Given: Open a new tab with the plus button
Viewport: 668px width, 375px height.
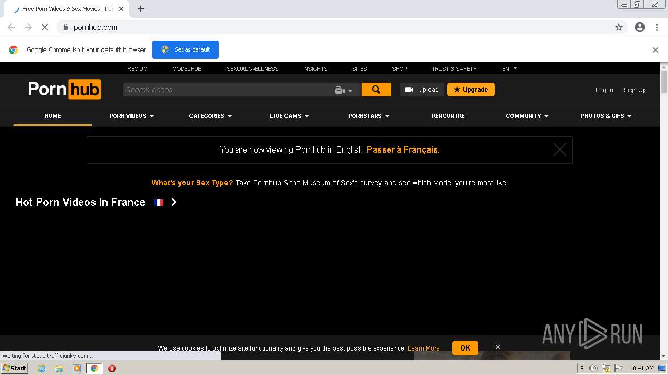Looking at the screenshot, I should [141, 9].
